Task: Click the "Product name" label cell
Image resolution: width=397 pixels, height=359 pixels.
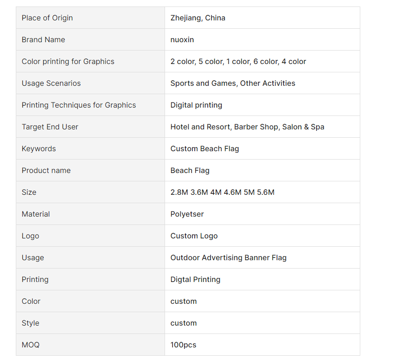Action: tap(46, 171)
